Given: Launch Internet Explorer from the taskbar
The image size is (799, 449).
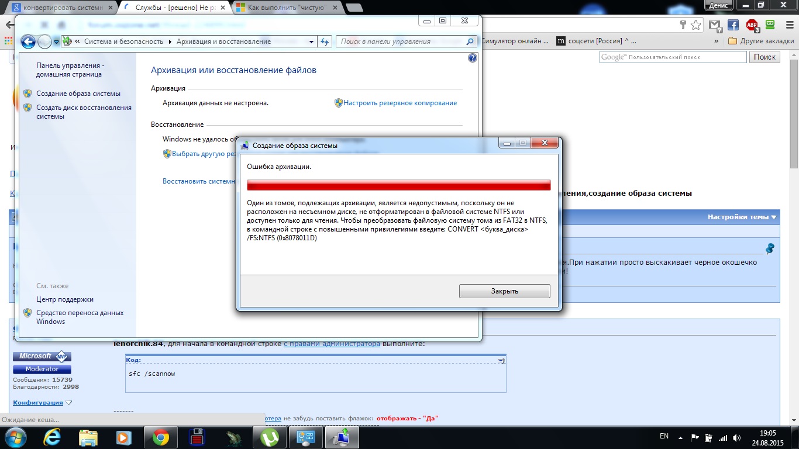Looking at the screenshot, I should click(x=51, y=437).
